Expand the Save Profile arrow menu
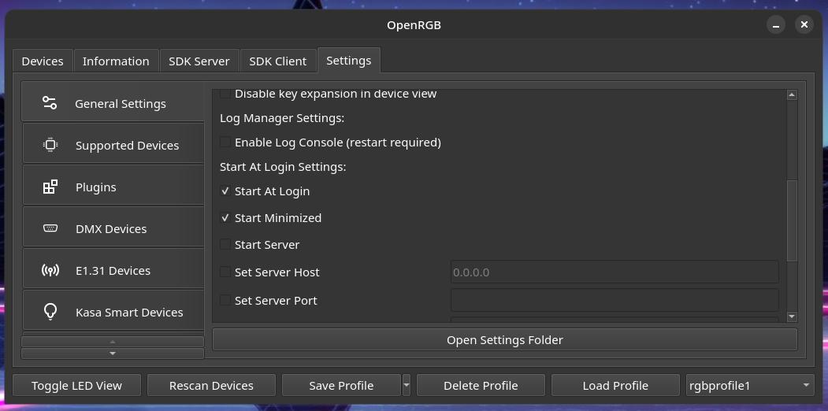This screenshot has height=411, width=828. [x=406, y=385]
